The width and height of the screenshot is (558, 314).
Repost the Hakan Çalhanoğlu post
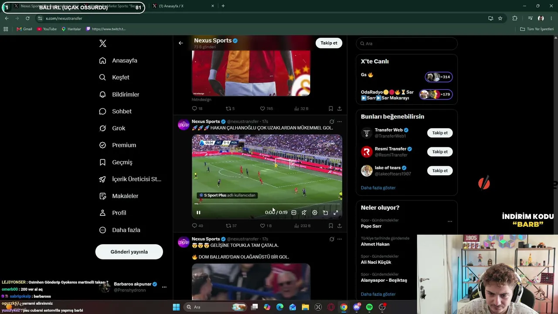tap(231, 225)
